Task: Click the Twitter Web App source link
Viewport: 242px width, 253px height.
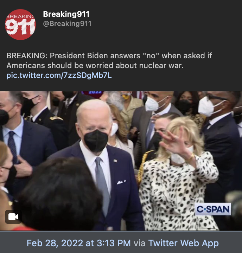Action: coord(183,243)
